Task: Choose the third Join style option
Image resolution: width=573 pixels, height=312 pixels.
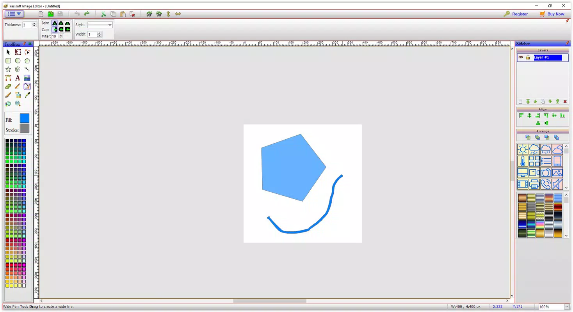Action: [x=68, y=23]
